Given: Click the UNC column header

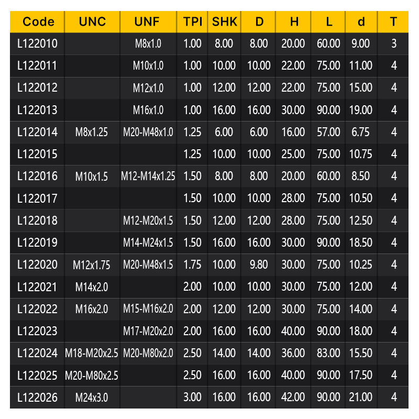Looking at the screenshot, I should pos(92,21).
